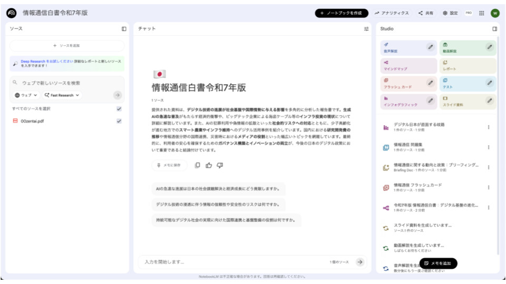Open more options for 情報通信 フラッシュカード

(489, 187)
